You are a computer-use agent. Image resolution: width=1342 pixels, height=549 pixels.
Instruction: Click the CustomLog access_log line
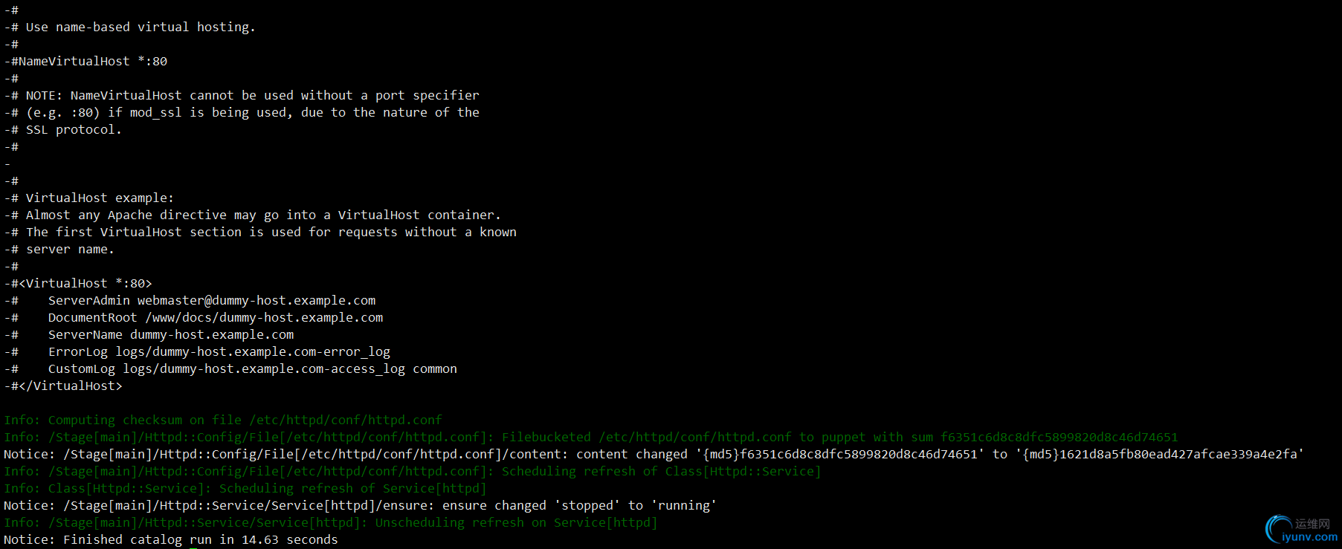coord(253,369)
